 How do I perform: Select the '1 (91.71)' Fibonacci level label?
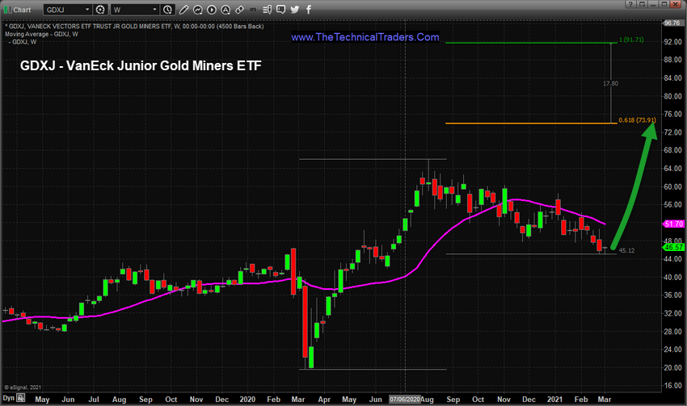(631, 40)
